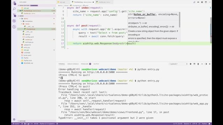Open the Source Control view icon
223x125 pixels.
pos(14,15)
